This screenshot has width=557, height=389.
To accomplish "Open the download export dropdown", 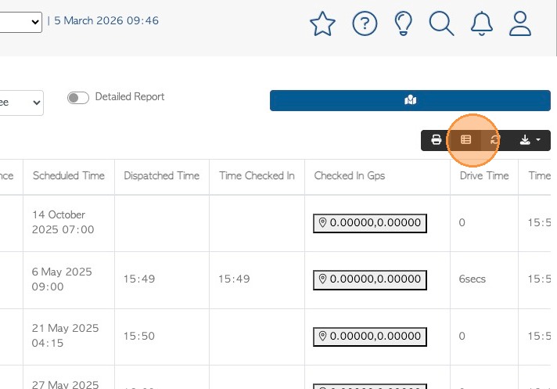I will [x=530, y=140].
